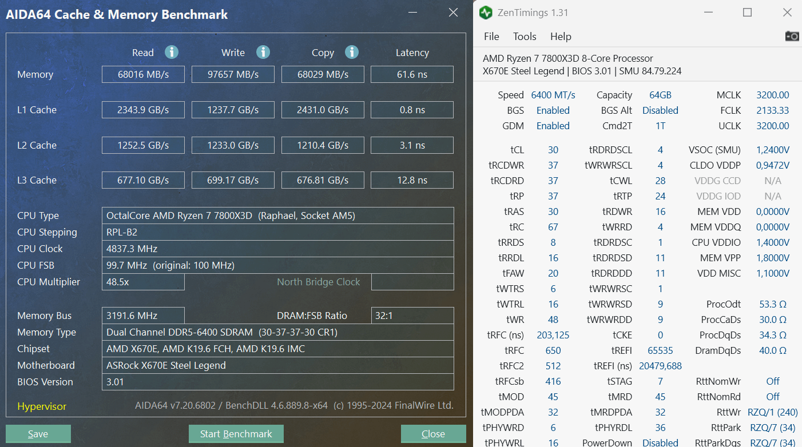Click the processor name AMD Ryzen 7 7800X3D header
The width and height of the screenshot is (802, 447).
point(568,58)
